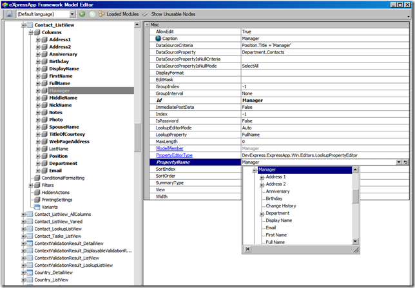Collapse the Columns node
The width and height of the screenshot is (415, 288).
click(x=31, y=32)
